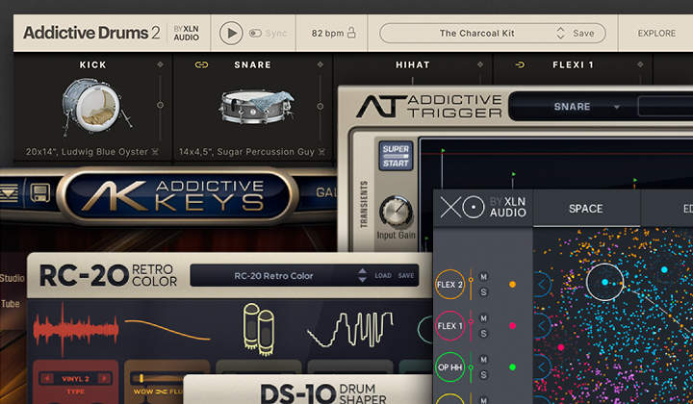Mute the OP HH channel in XO
This screenshot has height=404, width=693.
(x=483, y=360)
